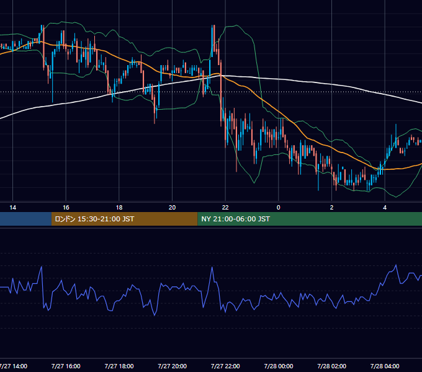
Task: Click the hour label 22 on price chart axis
Action: coord(225,208)
